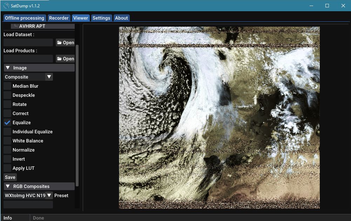
Task: Go to the Settings tab
Action: (x=101, y=18)
